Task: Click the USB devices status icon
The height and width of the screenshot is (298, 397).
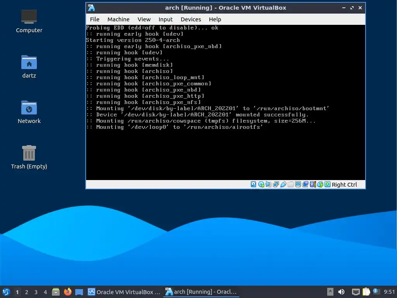Action: [x=283, y=184]
